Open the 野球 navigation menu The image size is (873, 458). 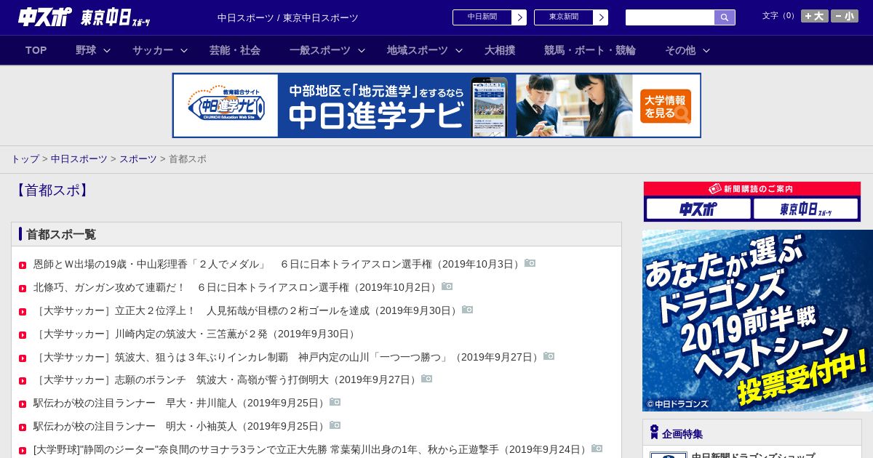(x=86, y=50)
